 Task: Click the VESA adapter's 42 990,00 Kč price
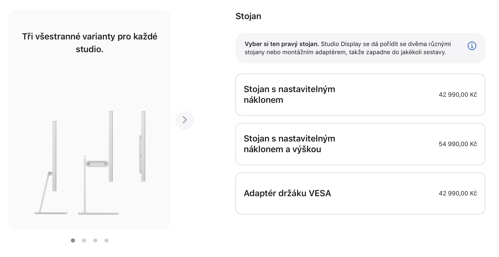click(458, 193)
